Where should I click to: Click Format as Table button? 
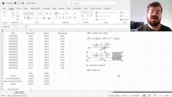tap(103, 16)
